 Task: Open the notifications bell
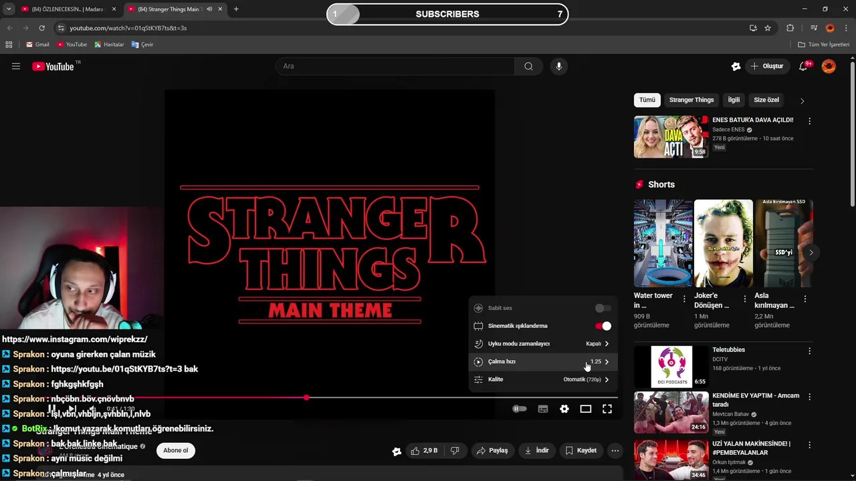click(803, 66)
